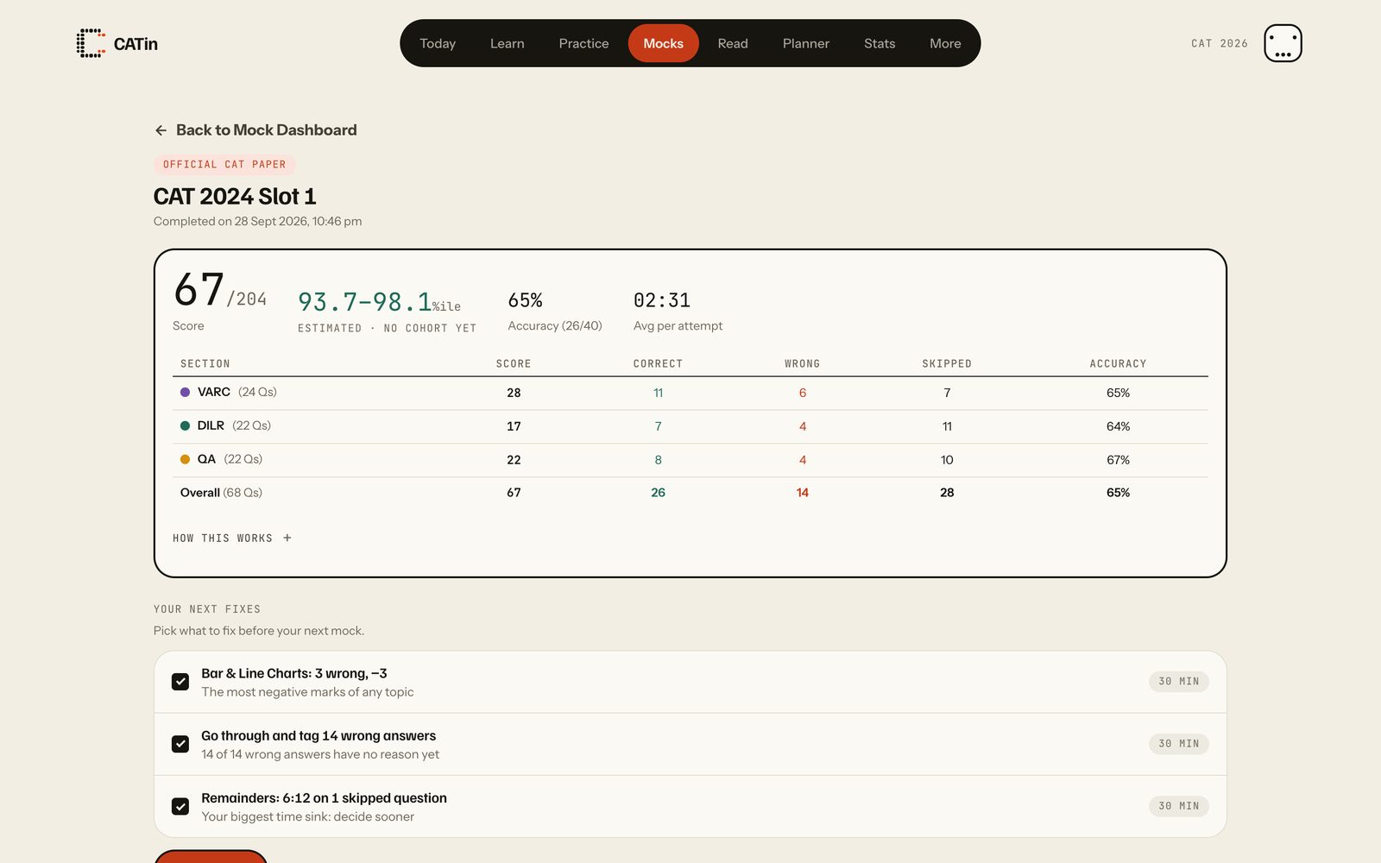Click the ACCURACY column header

point(1118,364)
